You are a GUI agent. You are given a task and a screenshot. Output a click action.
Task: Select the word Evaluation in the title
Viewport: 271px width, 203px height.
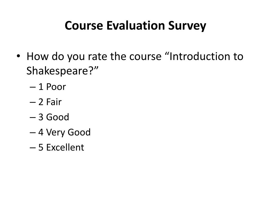pyautogui.click(x=135, y=25)
